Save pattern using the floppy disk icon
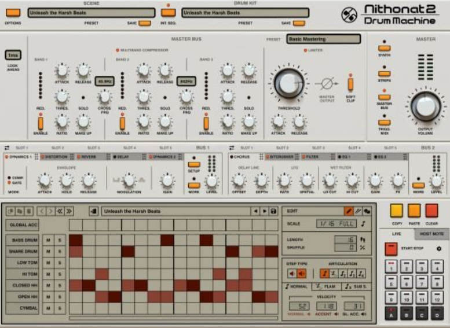 click(x=273, y=211)
